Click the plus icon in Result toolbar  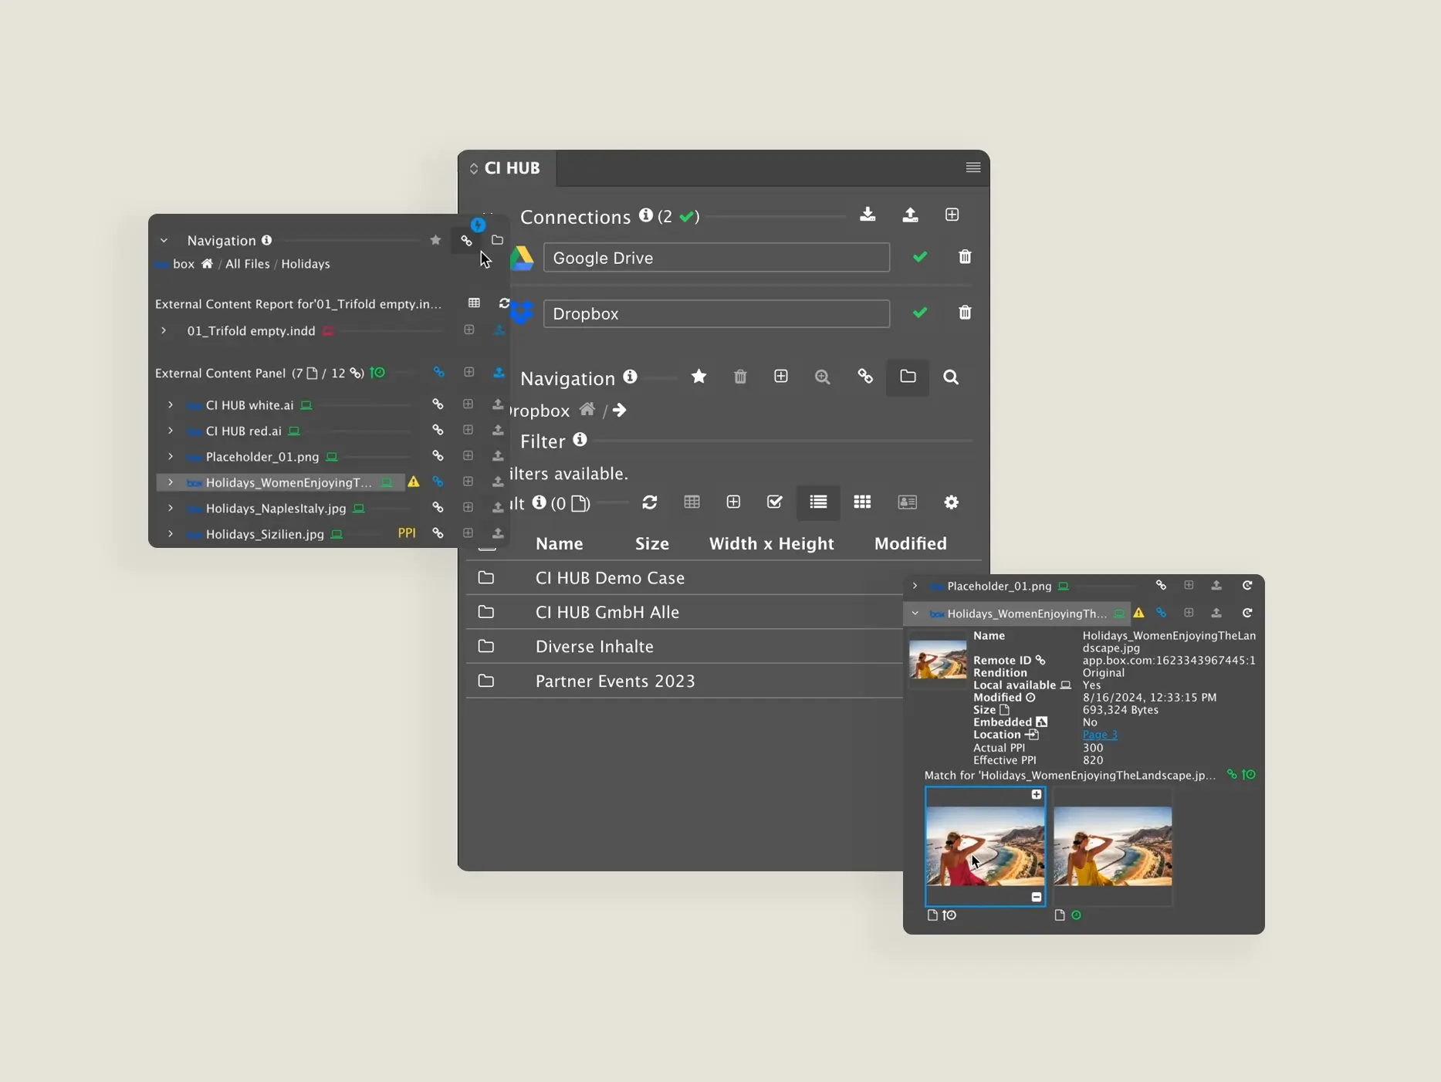coord(733,502)
